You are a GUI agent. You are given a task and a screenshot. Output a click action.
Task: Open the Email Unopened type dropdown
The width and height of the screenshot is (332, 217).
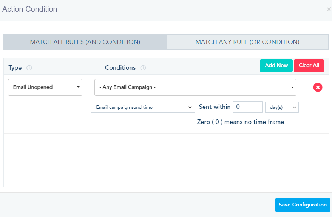coord(45,87)
